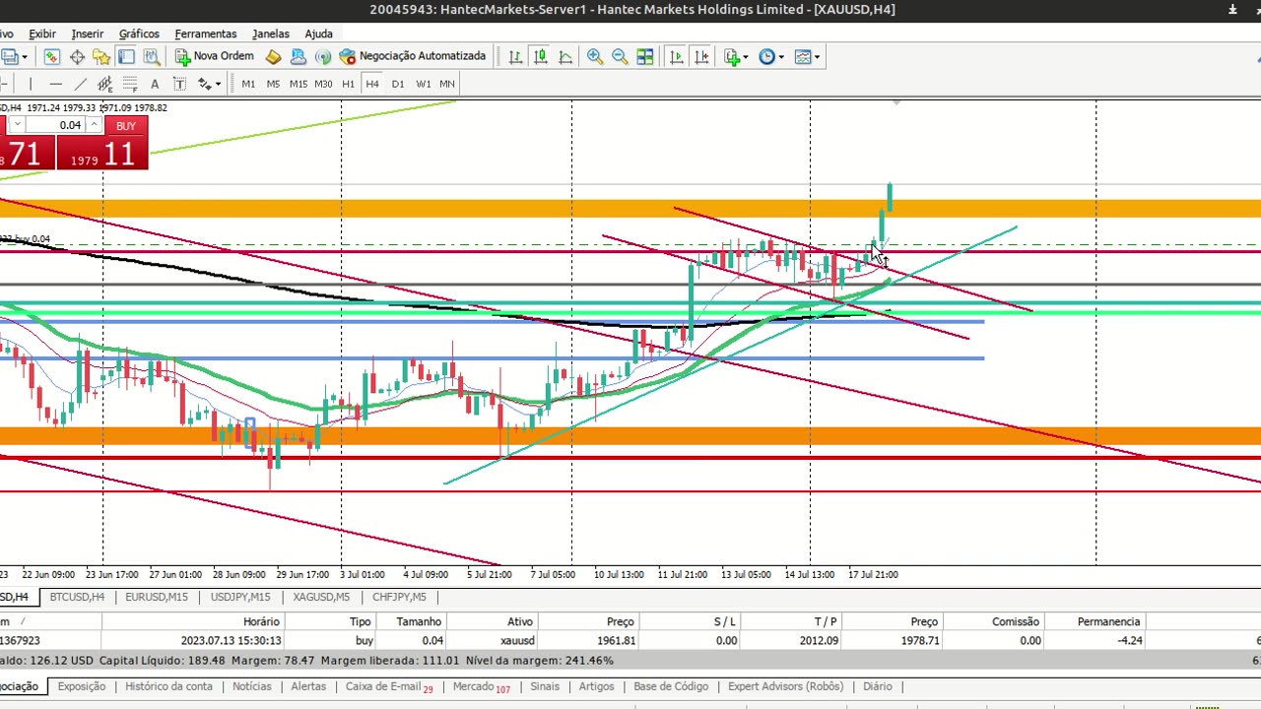The width and height of the screenshot is (1261, 709).
Task: Switch to M30 timeframe
Action: tap(323, 84)
